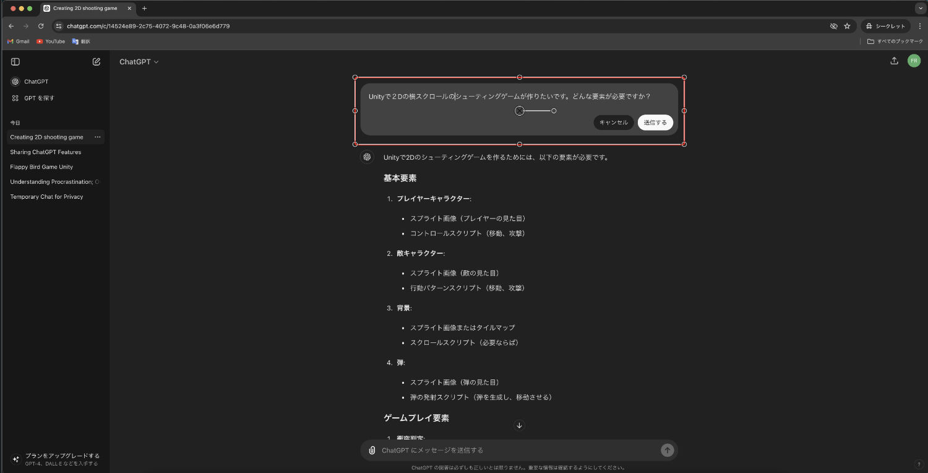Open the share conversation icon
The image size is (928, 473).
[x=894, y=61]
